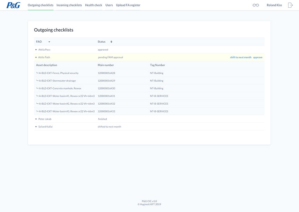Collapse the Attila Toth row
The width and height of the screenshot is (299, 212).
click(x=36, y=57)
